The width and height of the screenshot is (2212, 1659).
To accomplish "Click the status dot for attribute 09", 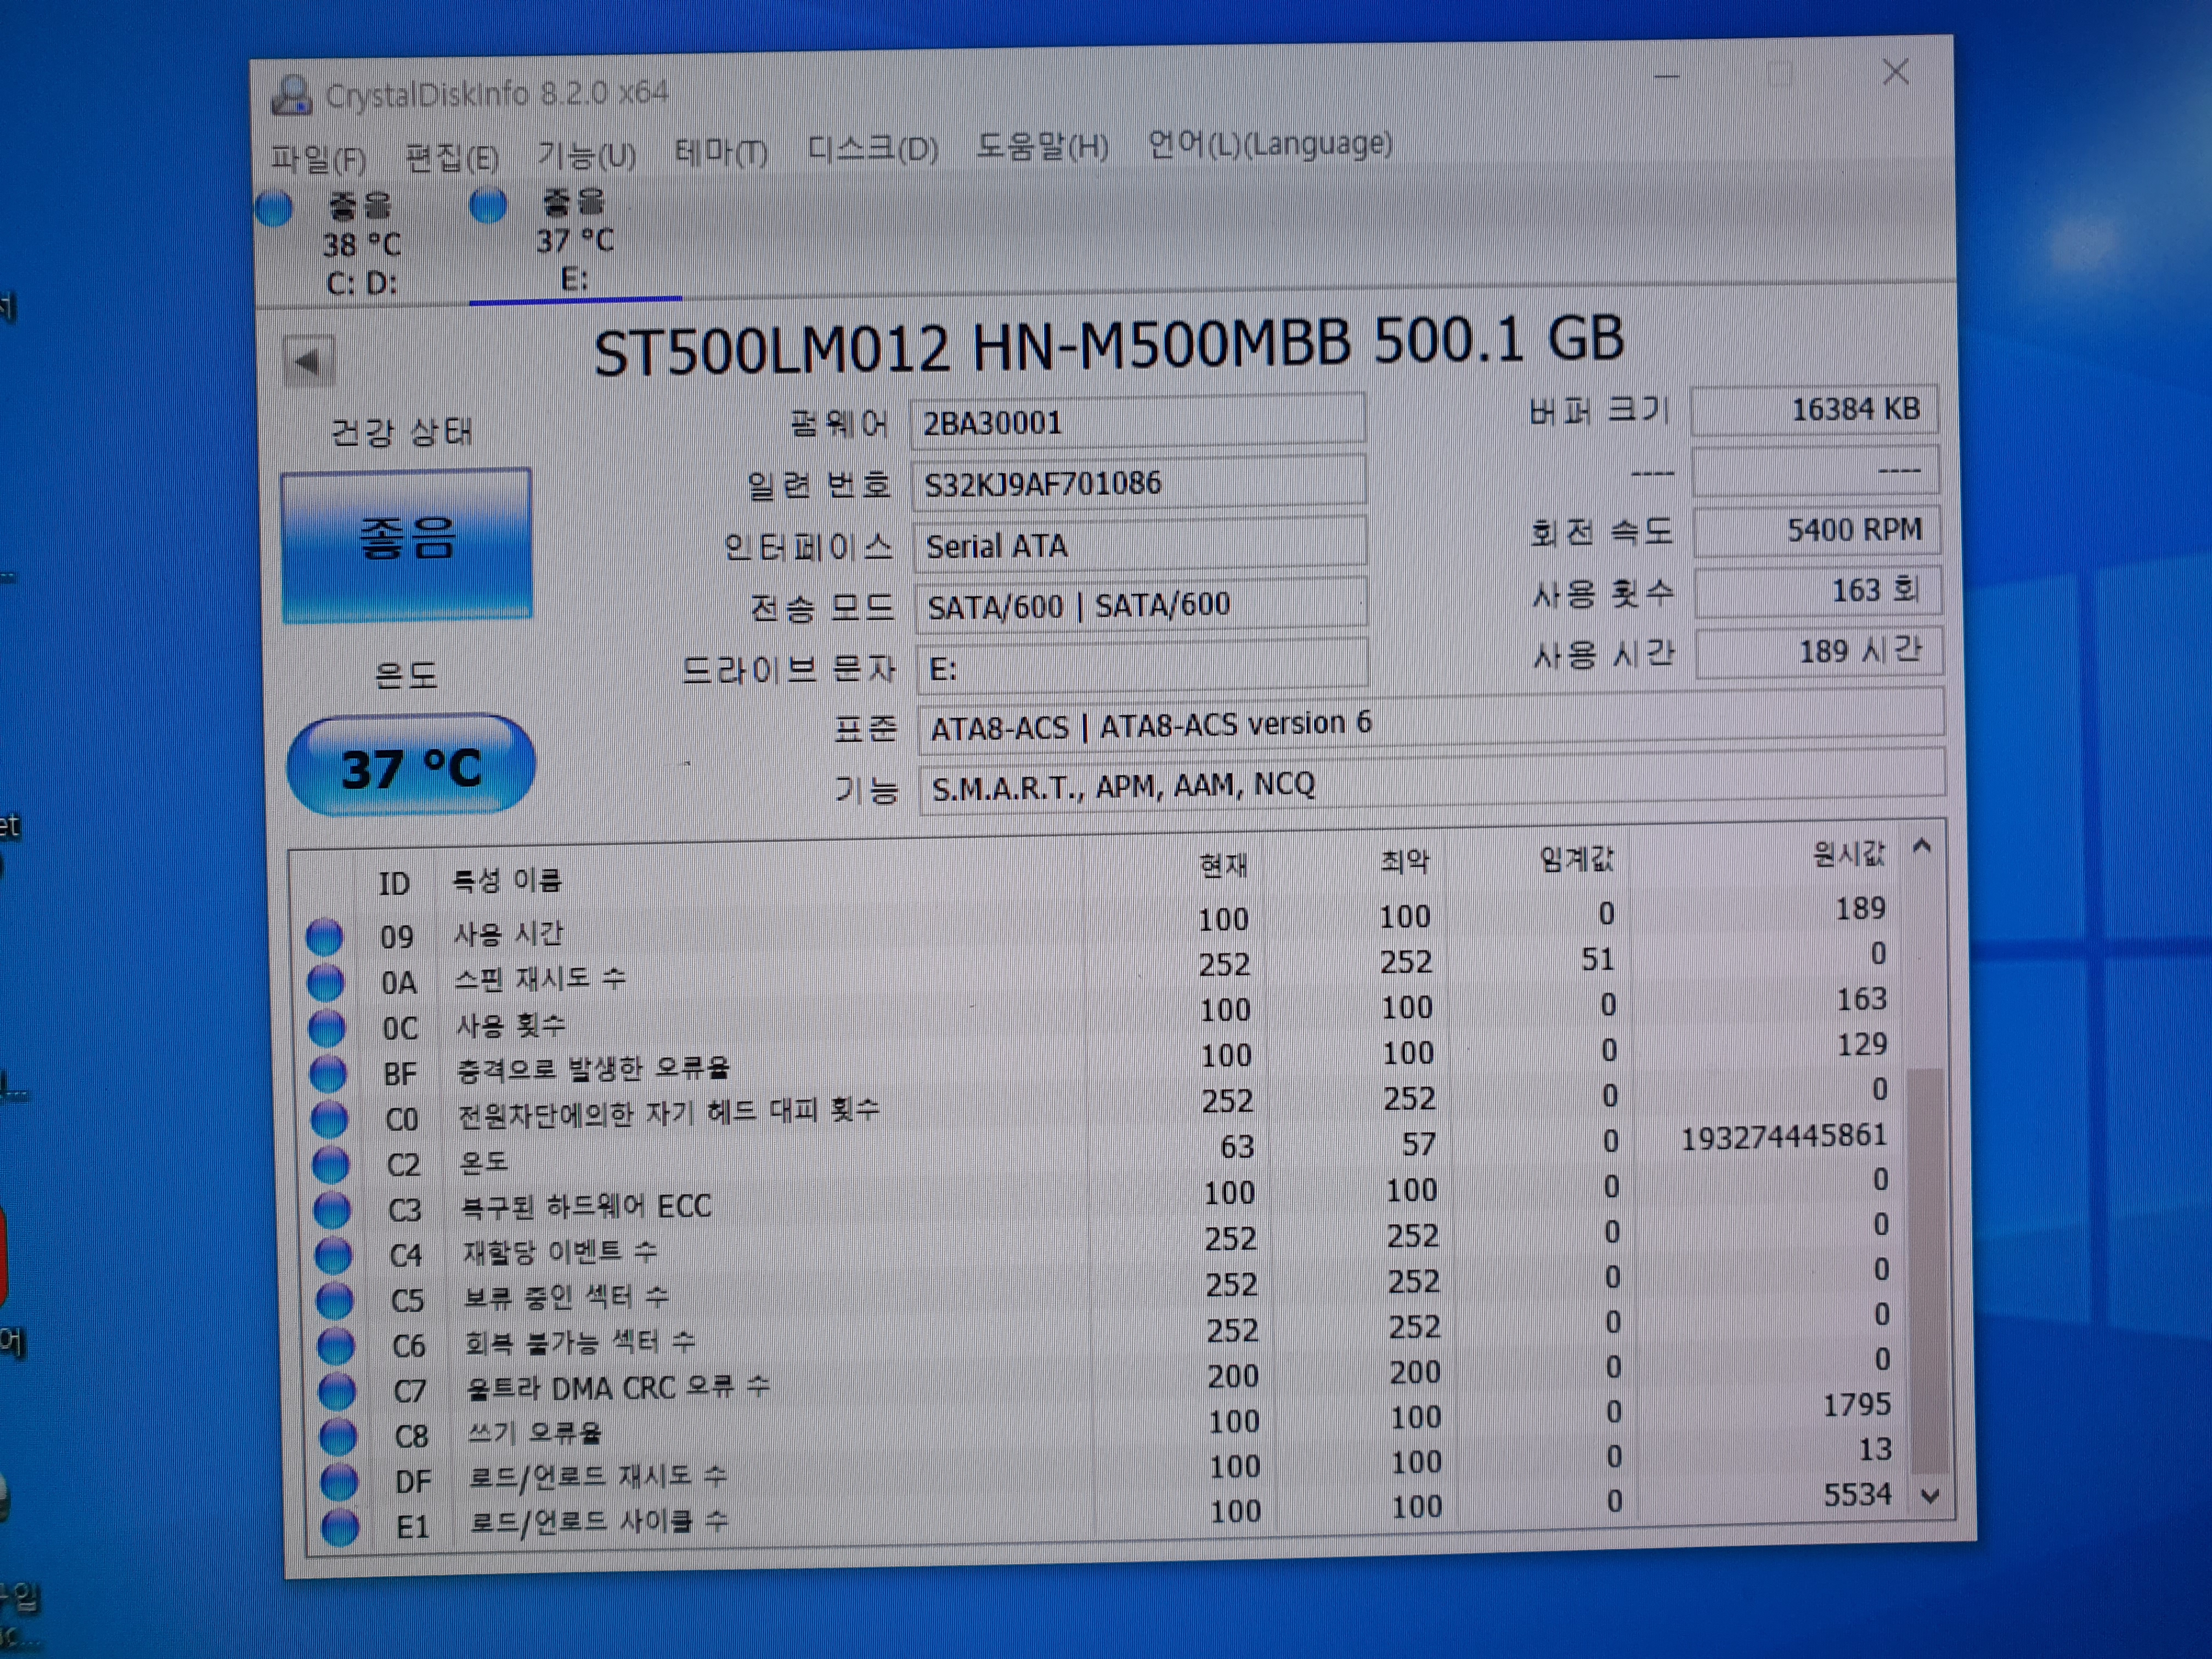I will (324, 937).
